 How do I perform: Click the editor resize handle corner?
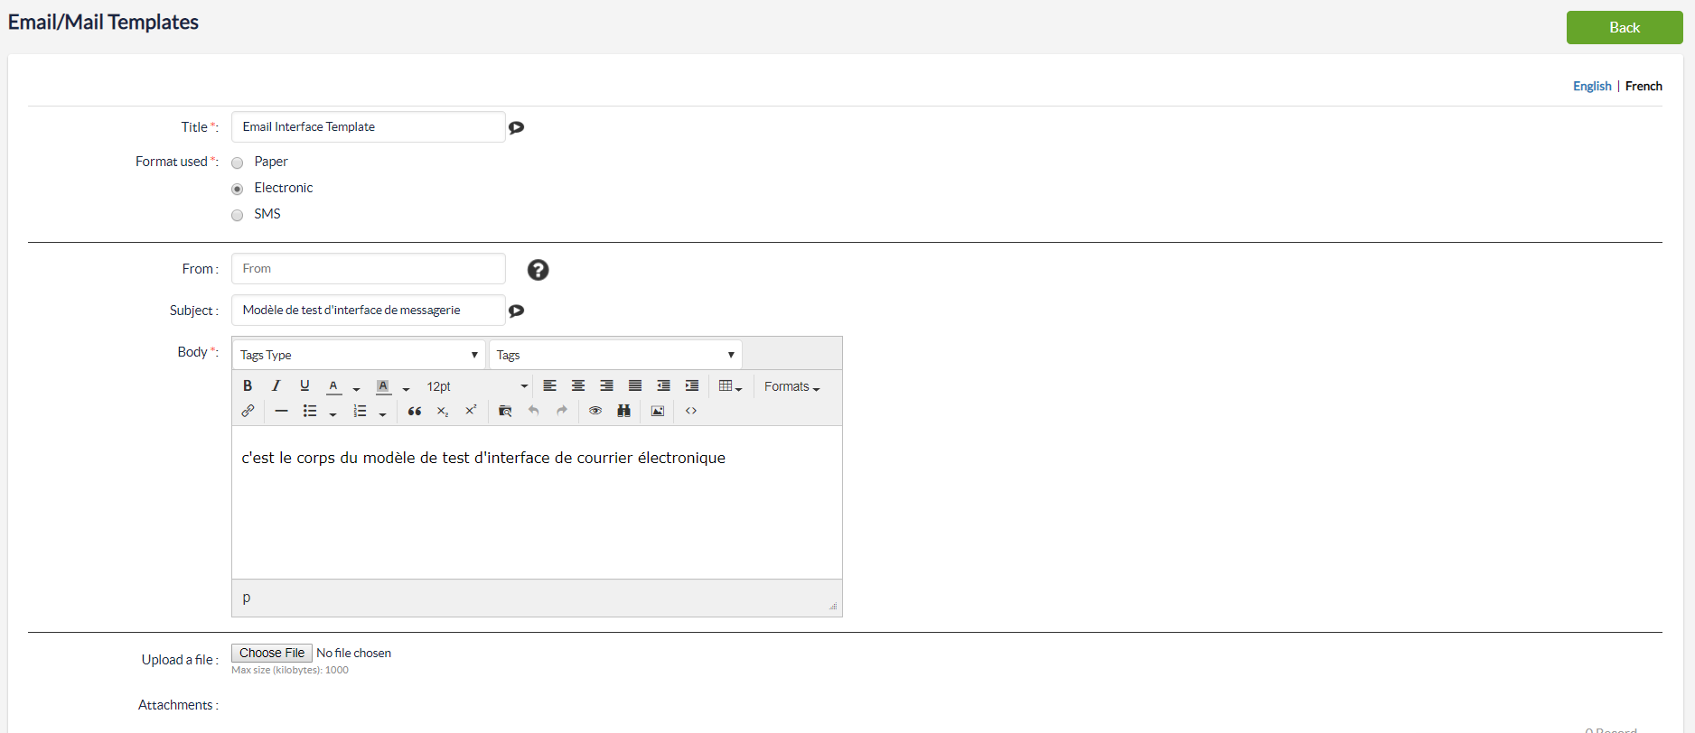pos(833,606)
